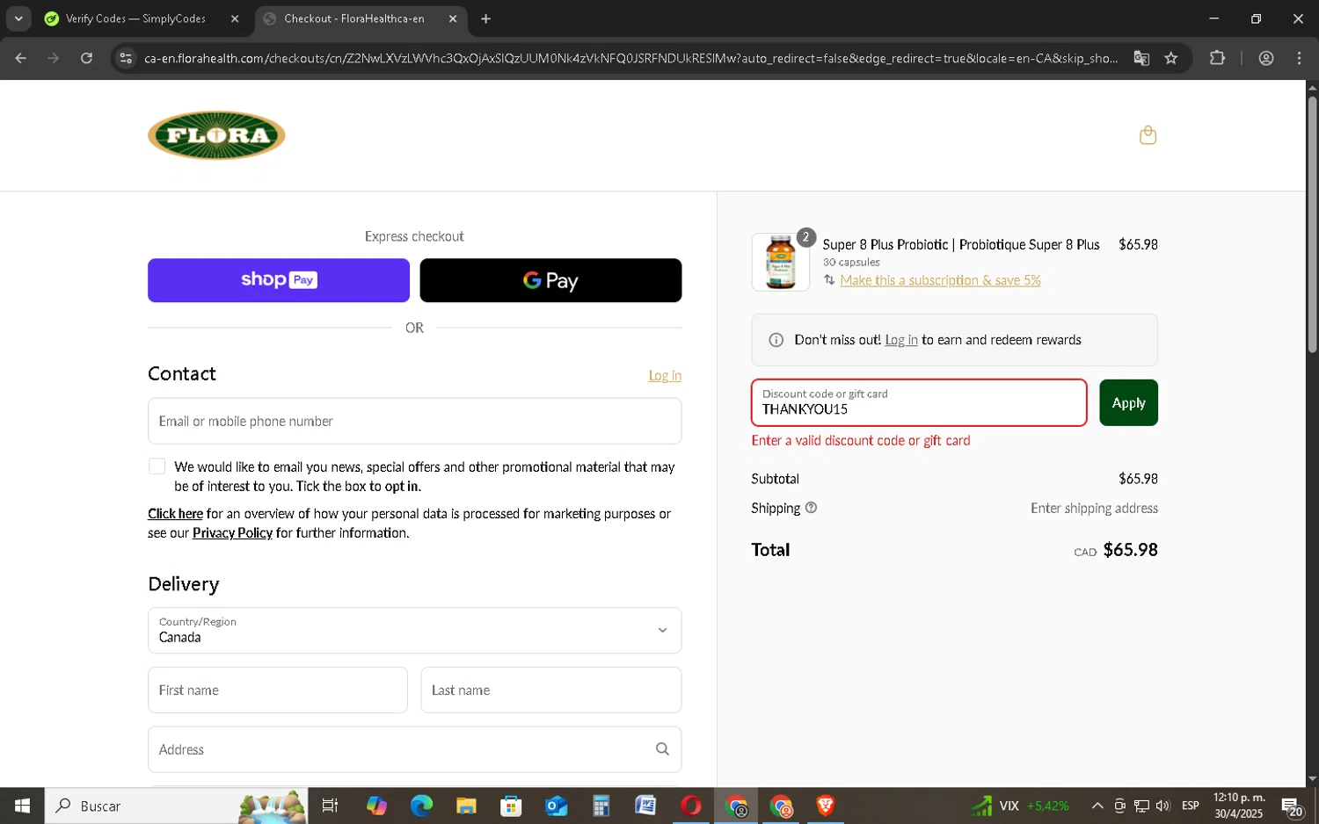Close the Verify Codes SimplyCodes tab
Viewport: 1319px width, 824px height.
coord(235,18)
